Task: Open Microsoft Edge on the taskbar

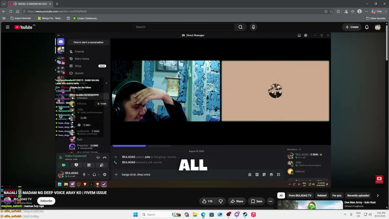Action: pyautogui.click(x=203, y=214)
